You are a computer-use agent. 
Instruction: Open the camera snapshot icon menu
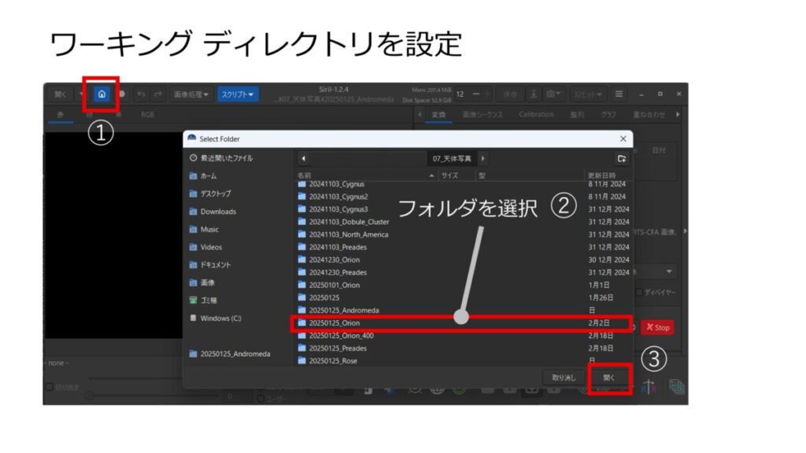pyautogui.click(x=553, y=94)
